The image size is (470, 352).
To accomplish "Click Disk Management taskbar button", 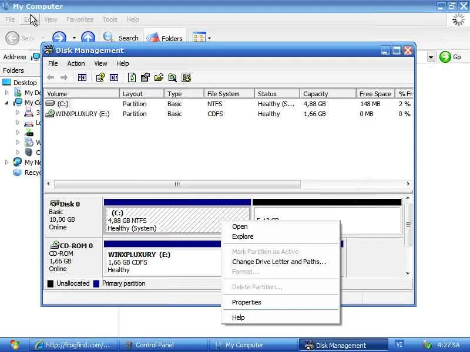I will click(343, 345).
